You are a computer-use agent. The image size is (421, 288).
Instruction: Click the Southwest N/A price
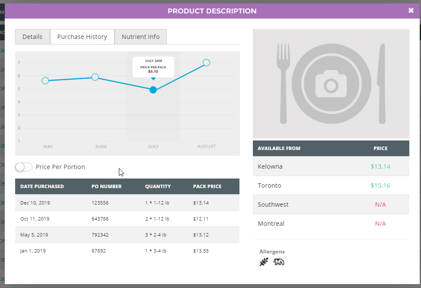[x=380, y=205]
